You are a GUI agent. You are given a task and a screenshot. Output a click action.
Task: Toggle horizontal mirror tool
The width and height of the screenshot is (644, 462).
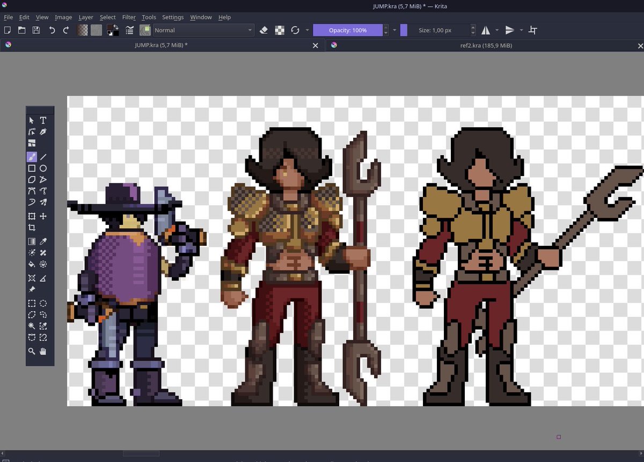point(486,30)
